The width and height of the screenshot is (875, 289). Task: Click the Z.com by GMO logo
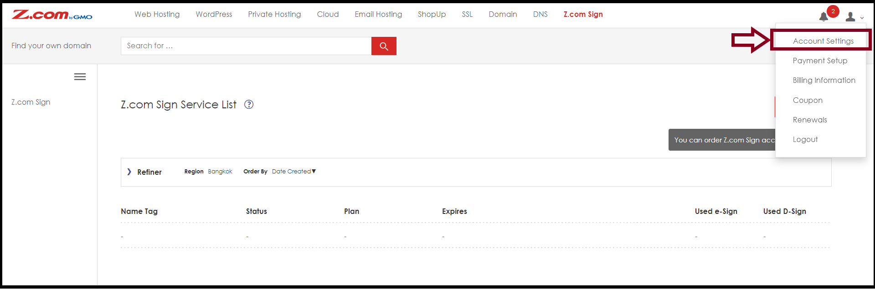[x=52, y=15]
